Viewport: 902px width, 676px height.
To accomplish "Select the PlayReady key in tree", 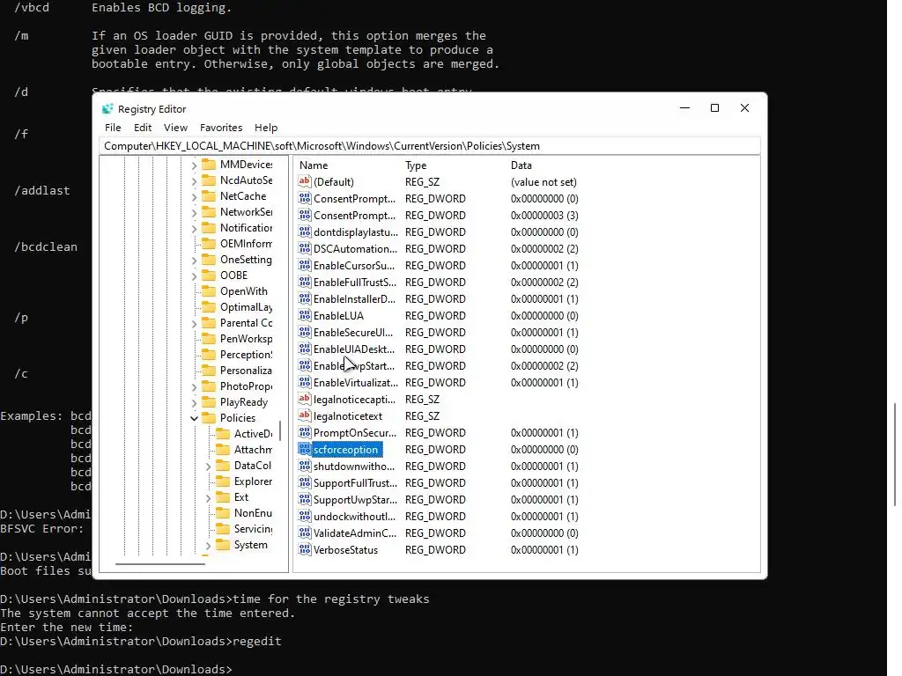I will [x=244, y=401].
